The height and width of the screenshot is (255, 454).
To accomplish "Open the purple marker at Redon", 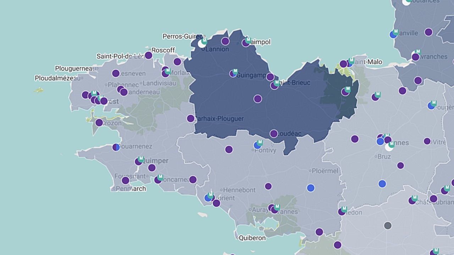I will tap(342, 212).
